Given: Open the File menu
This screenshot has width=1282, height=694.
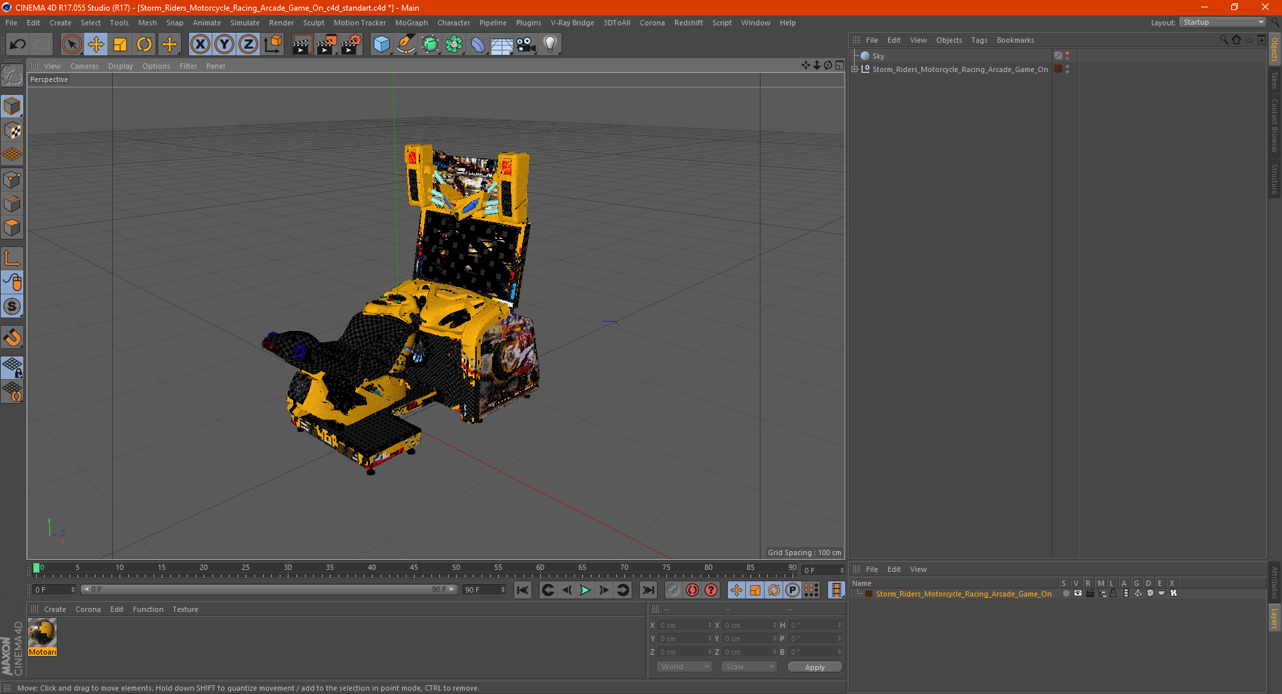Looking at the screenshot, I should click(x=11, y=23).
